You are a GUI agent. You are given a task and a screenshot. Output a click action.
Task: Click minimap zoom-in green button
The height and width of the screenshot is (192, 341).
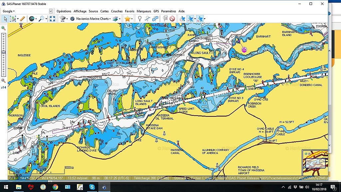[x=306, y=154]
